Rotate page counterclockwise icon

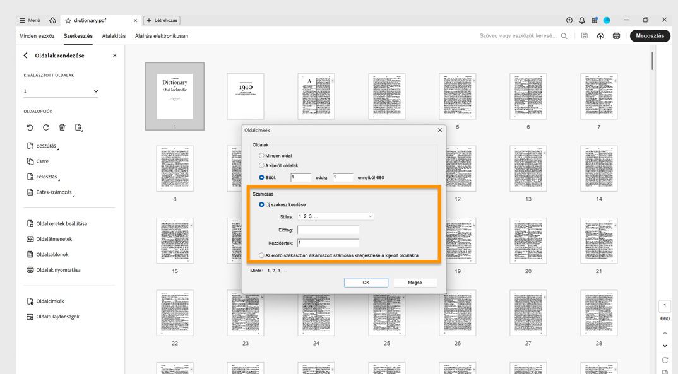tap(30, 127)
